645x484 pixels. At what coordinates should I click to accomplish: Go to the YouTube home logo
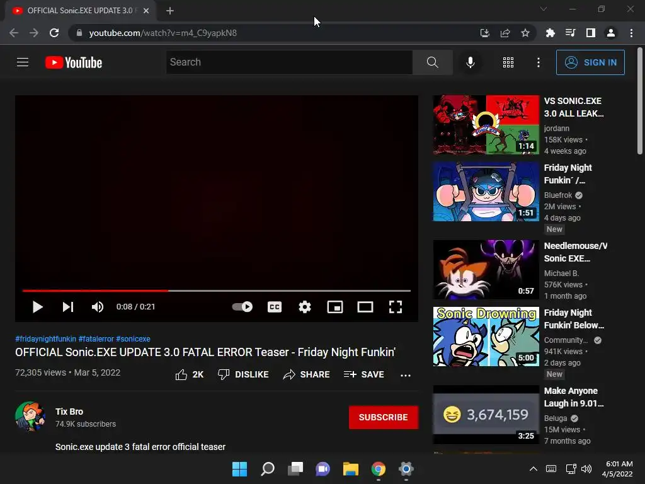click(74, 62)
